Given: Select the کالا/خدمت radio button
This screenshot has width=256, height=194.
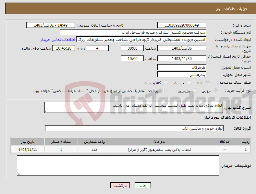Looking at the screenshot, I should point(166,82).
